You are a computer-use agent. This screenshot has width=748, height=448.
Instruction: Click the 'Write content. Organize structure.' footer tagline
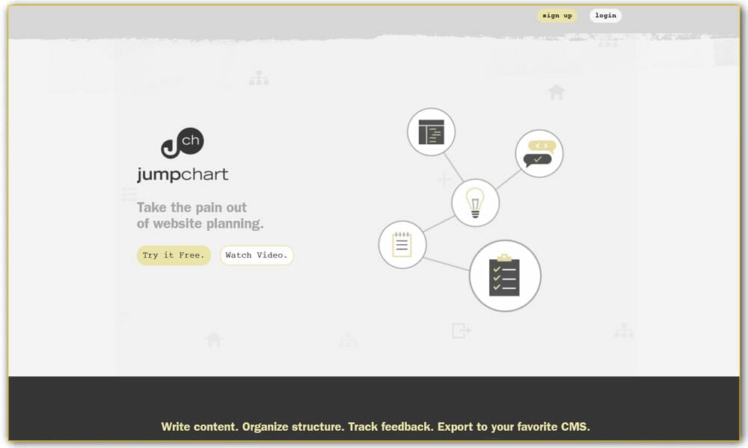[x=375, y=427]
